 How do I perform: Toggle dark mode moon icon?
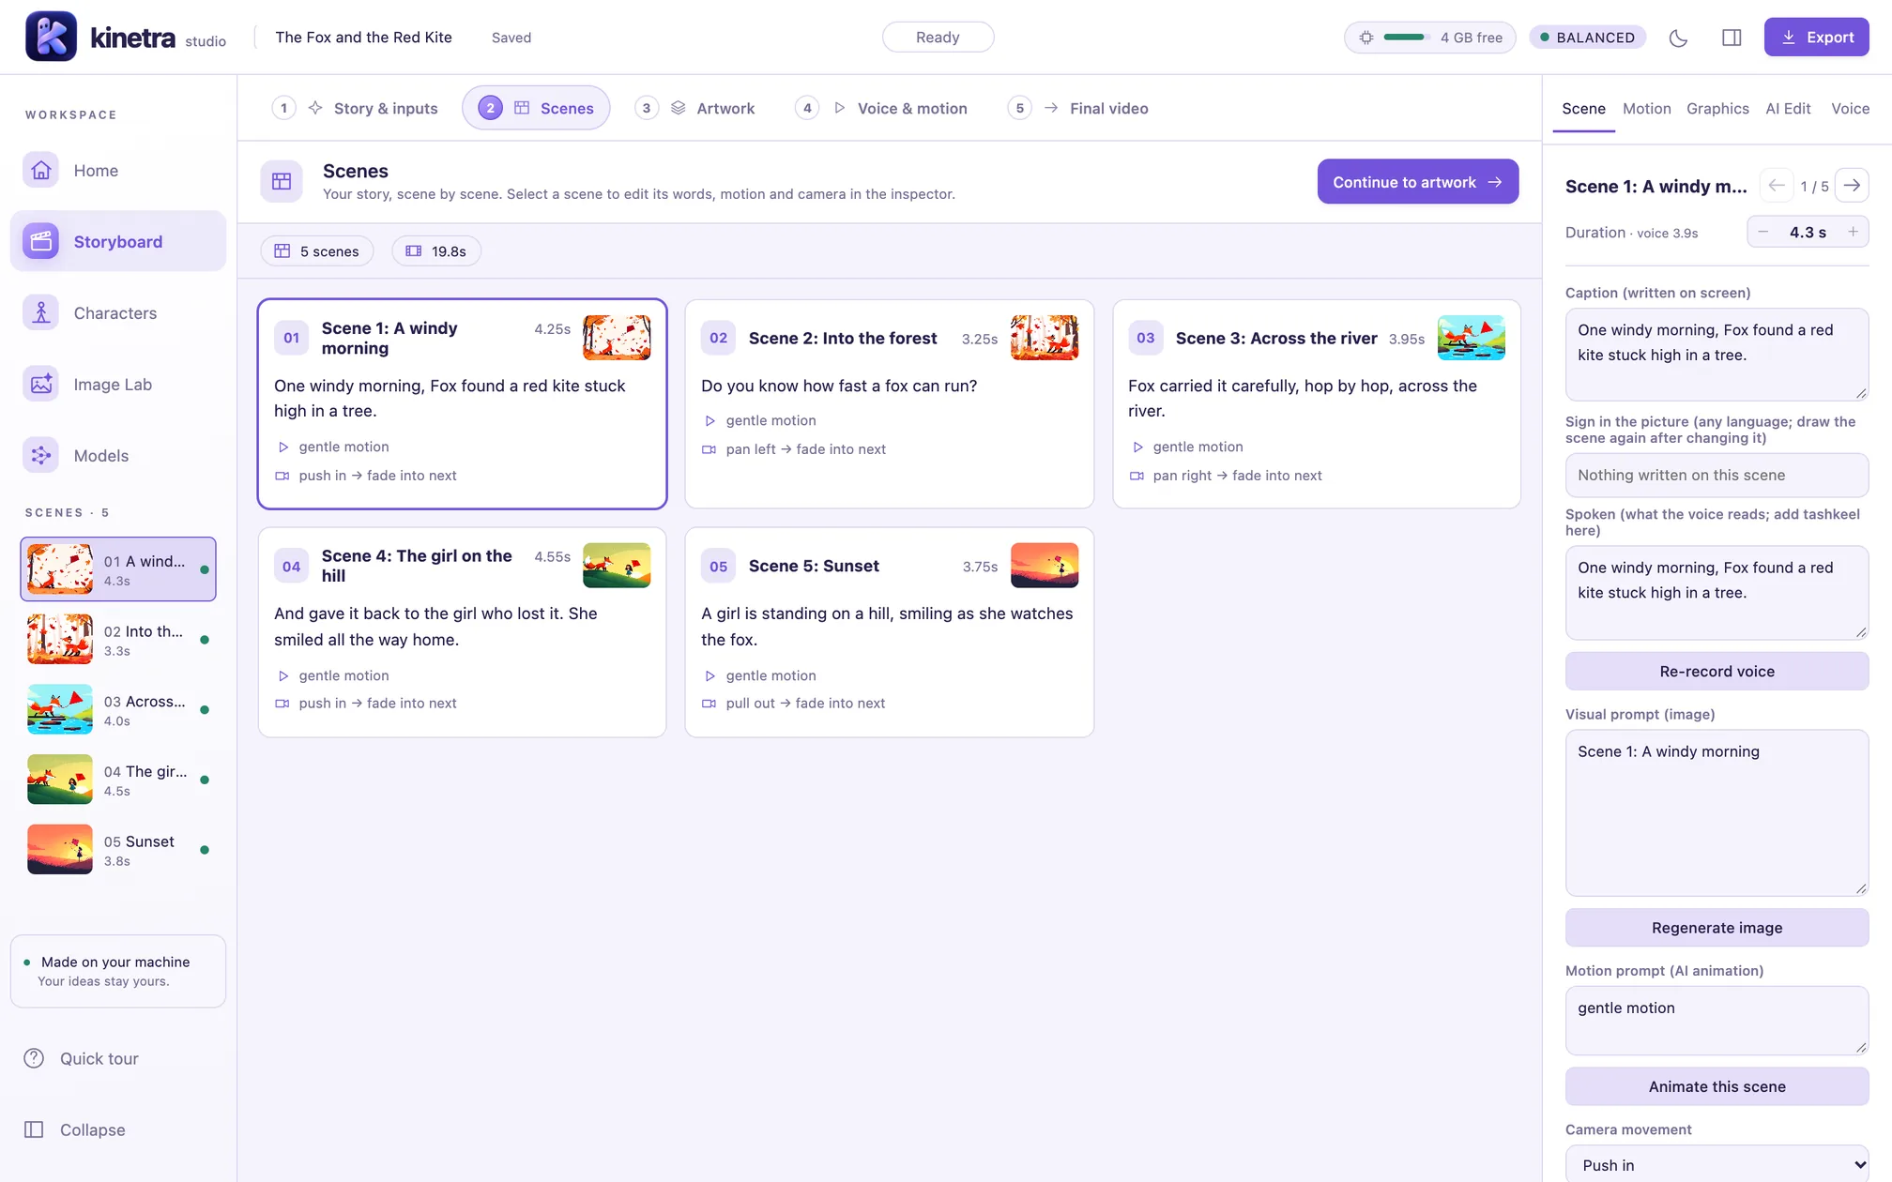click(x=1679, y=38)
